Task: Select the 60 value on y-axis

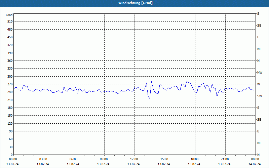Action: coord(11,139)
